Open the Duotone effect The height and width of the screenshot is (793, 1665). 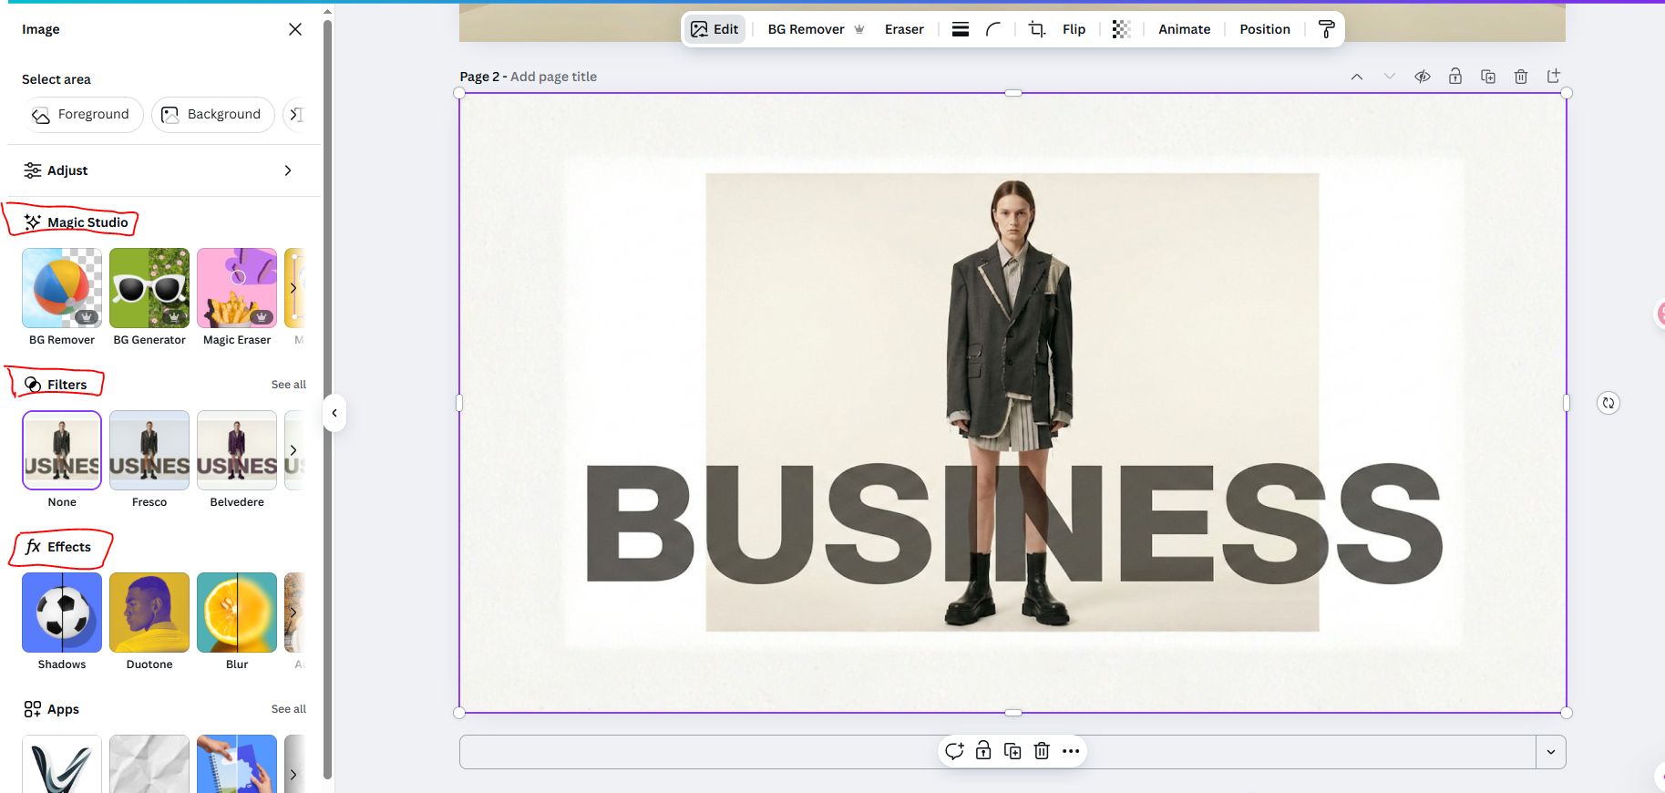click(149, 613)
